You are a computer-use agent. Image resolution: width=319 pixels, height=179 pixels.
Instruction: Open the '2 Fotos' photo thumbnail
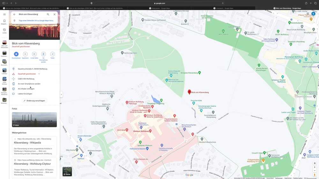(34, 120)
